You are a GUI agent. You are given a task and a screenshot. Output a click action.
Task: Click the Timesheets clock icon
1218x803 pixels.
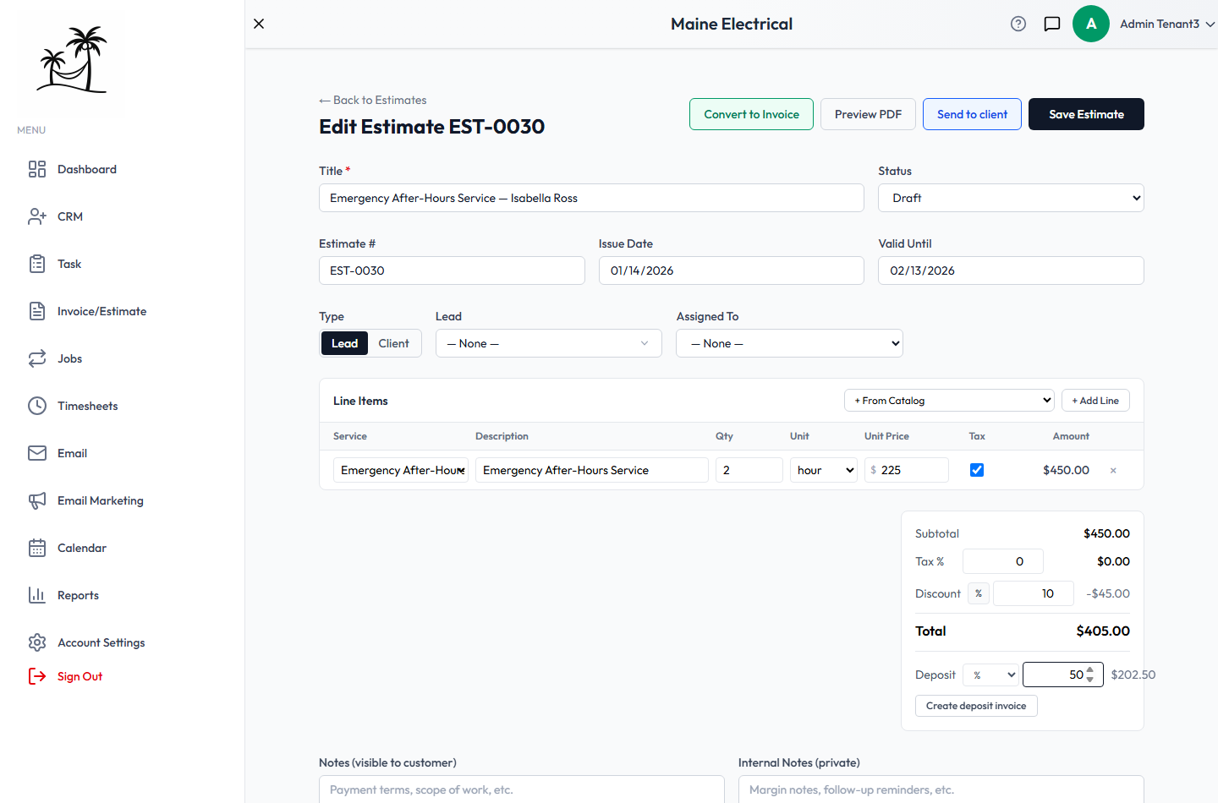tap(37, 406)
